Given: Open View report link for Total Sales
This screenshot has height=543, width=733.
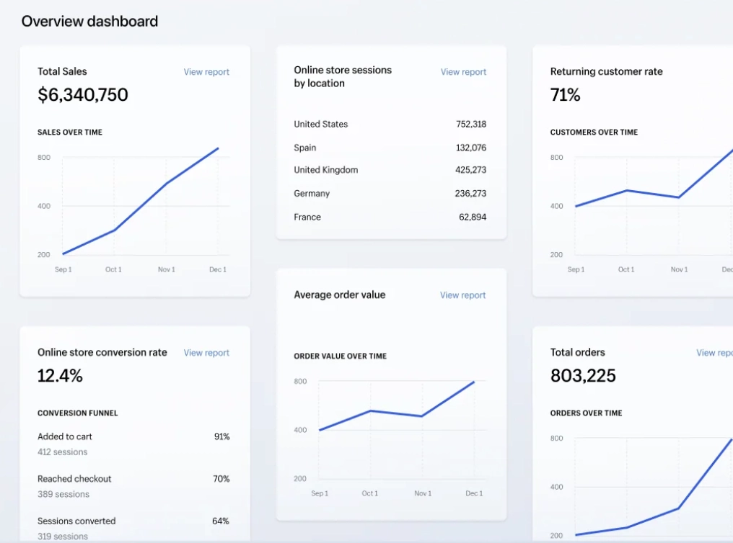Looking at the screenshot, I should [x=206, y=72].
